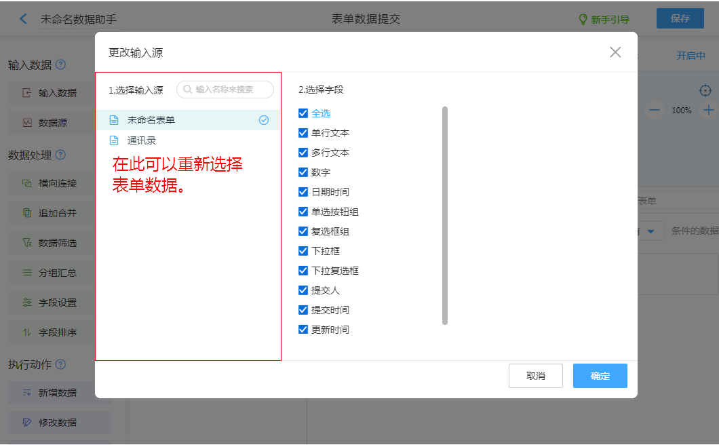Click the back arrow icon
The image size is (719, 445).
pyautogui.click(x=24, y=19)
